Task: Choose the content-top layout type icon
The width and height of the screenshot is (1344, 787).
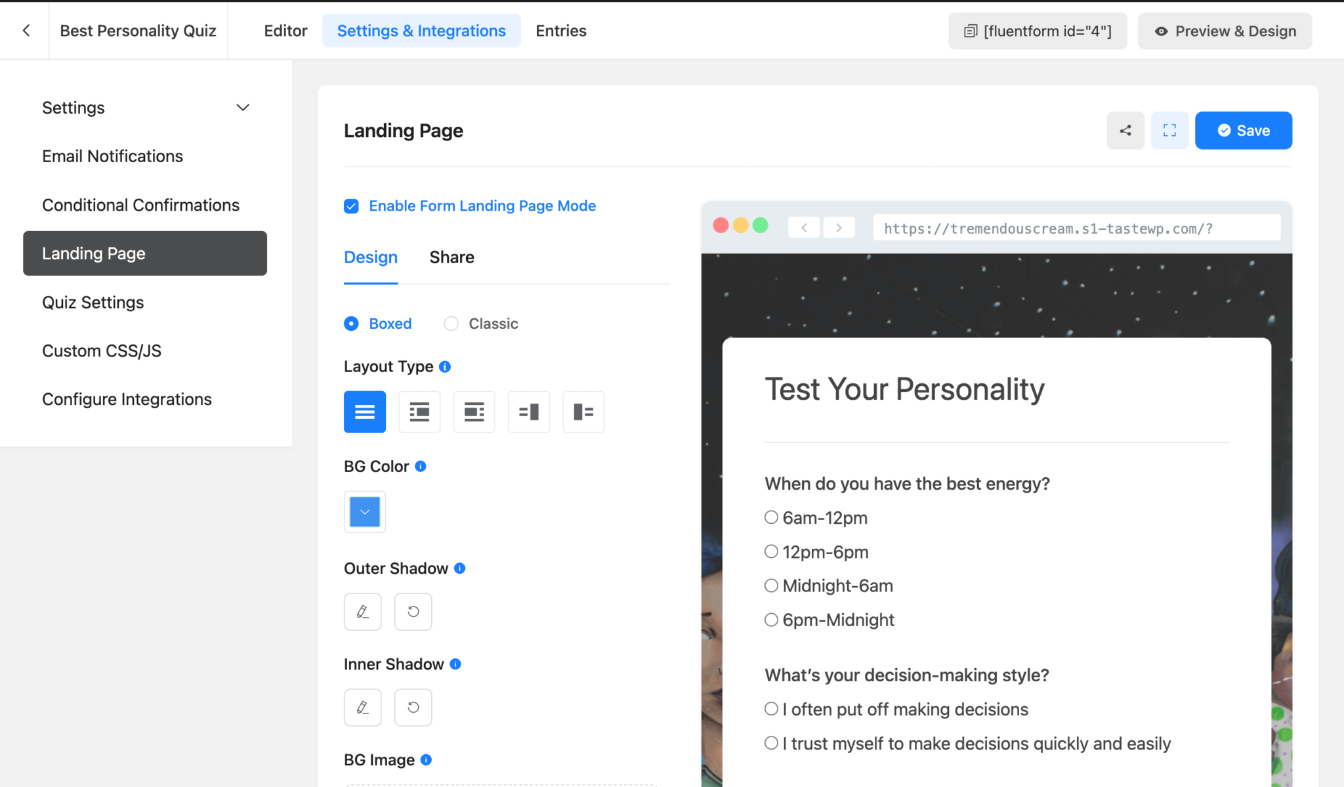Action: [419, 412]
